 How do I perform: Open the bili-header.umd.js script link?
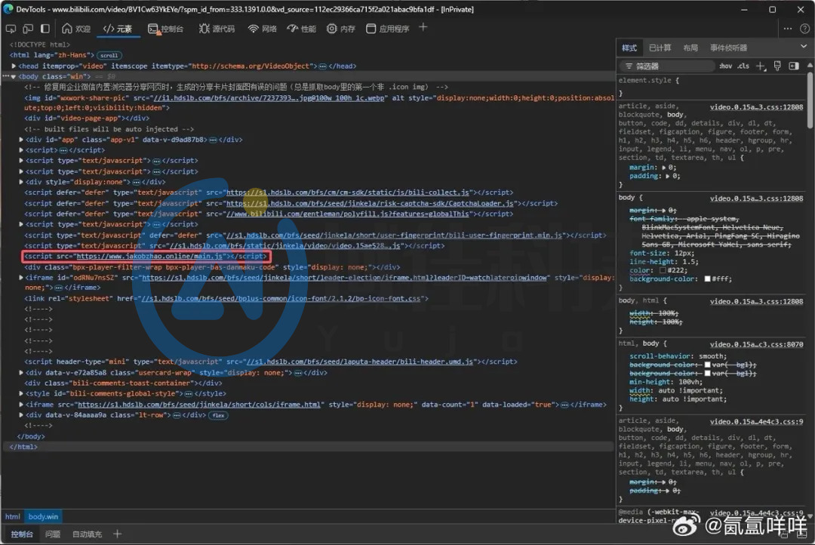click(360, 362)
